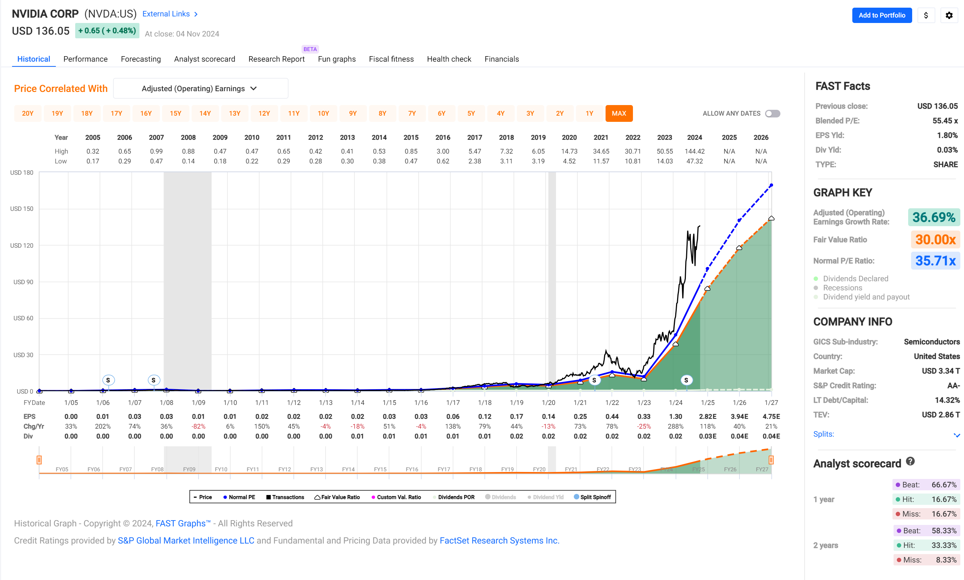Click the 2021 split marker on chart
Image resolution: width=964 pixels, height=580 pixels.
pos(594,380)
